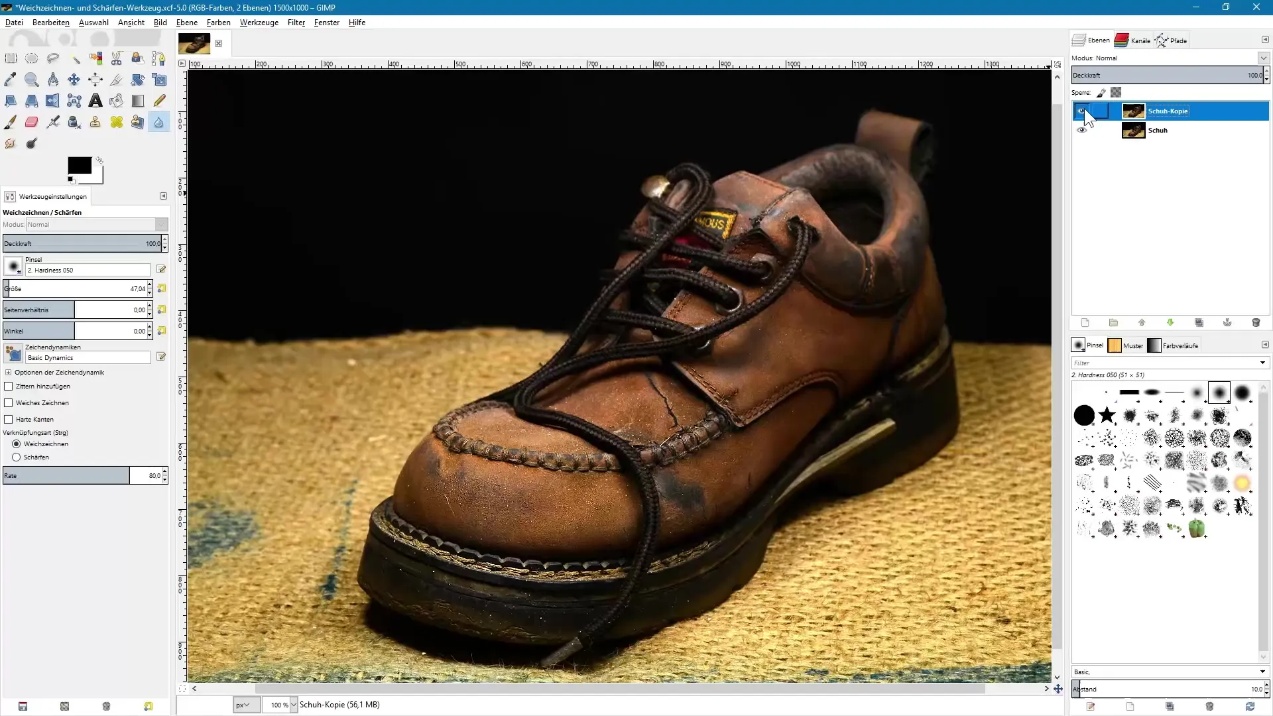Toggle lock pixels pencil icon next to Sperre

pos(1101,93)
